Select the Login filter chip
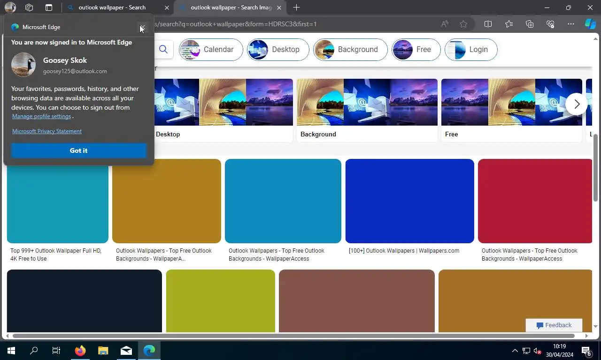601x360 pixels. (x=471, y=49)
